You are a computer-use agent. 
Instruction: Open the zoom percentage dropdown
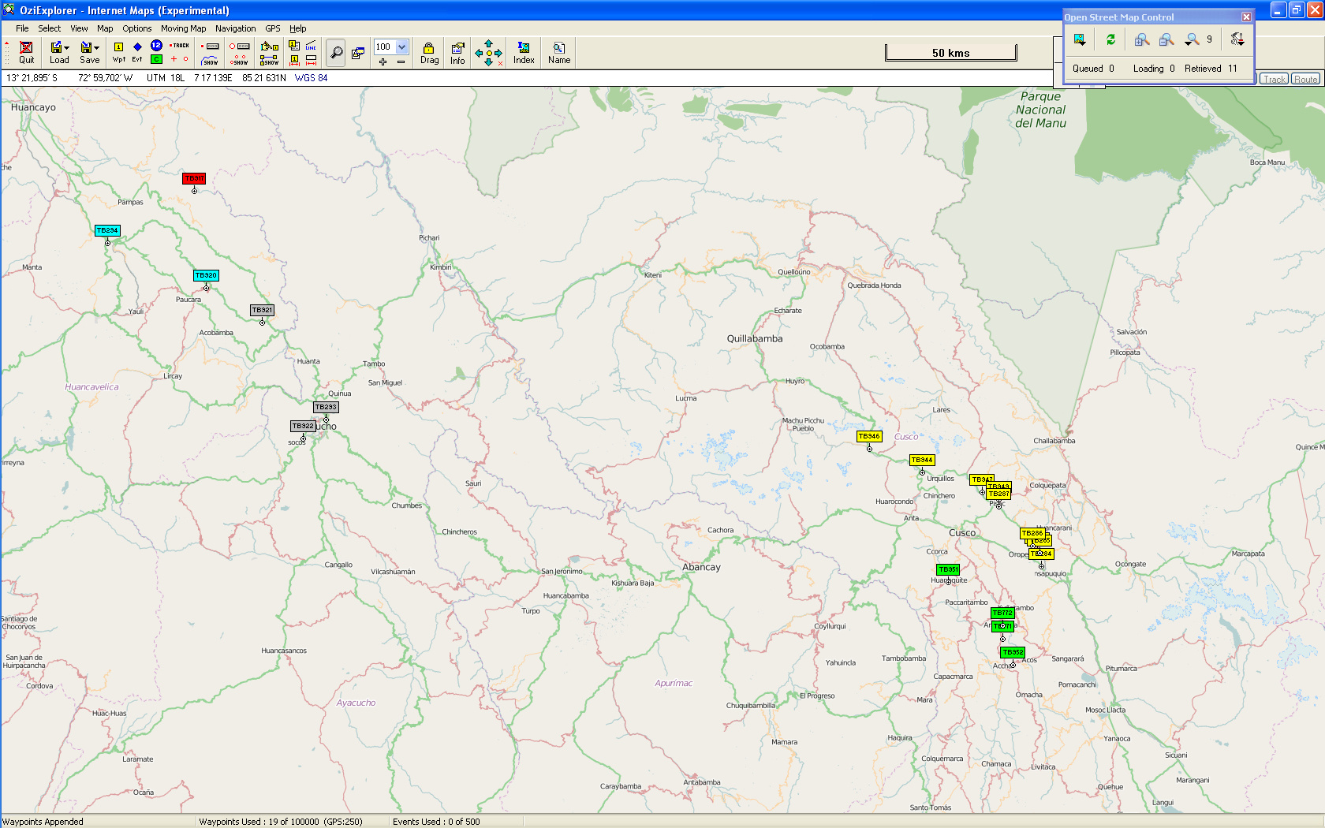401,47
